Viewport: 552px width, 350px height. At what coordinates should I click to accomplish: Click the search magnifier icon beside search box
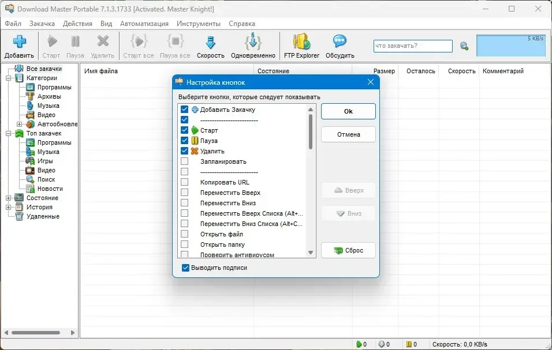(464, 46)
